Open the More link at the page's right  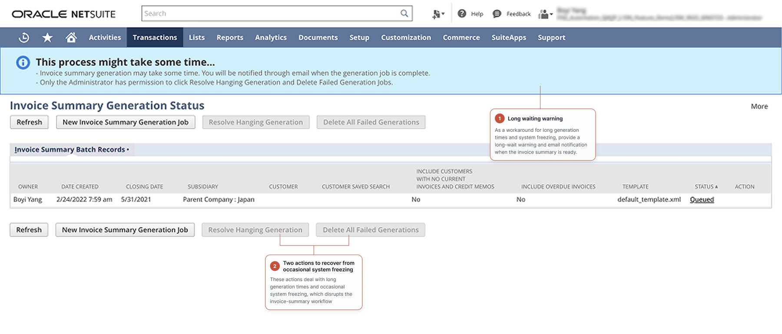click(759, 106)
